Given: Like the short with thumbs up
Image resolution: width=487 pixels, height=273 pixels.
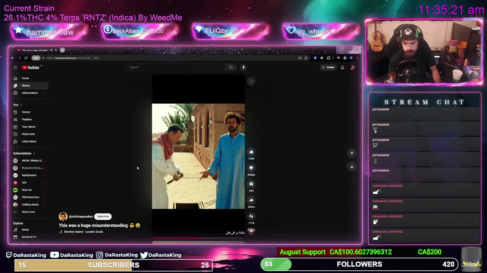Looking at the screenshot, I should (x=251, y=152).
